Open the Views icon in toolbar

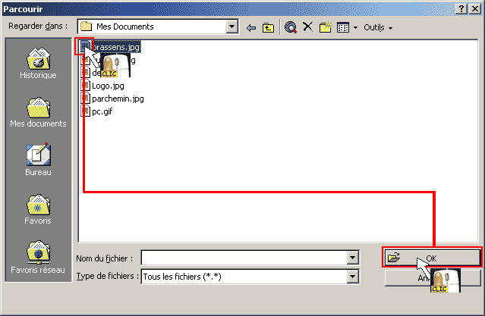343,27
